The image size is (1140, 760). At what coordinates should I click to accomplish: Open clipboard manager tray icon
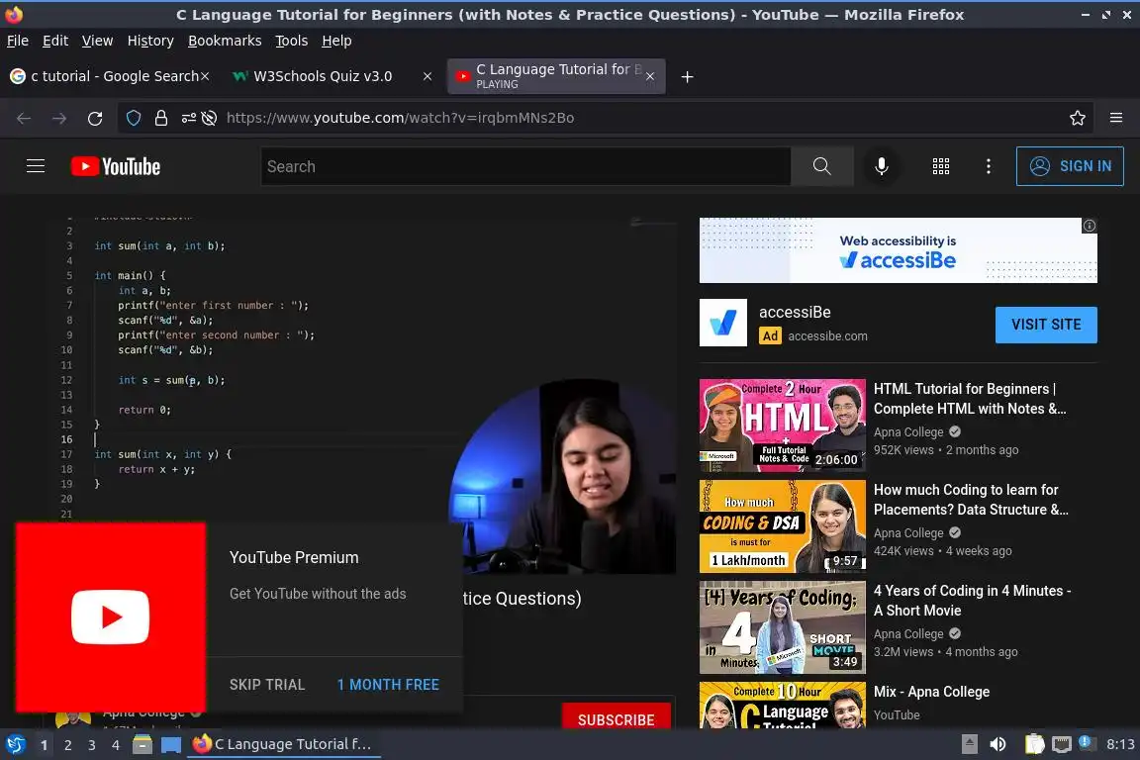(x=1034, y=744)
